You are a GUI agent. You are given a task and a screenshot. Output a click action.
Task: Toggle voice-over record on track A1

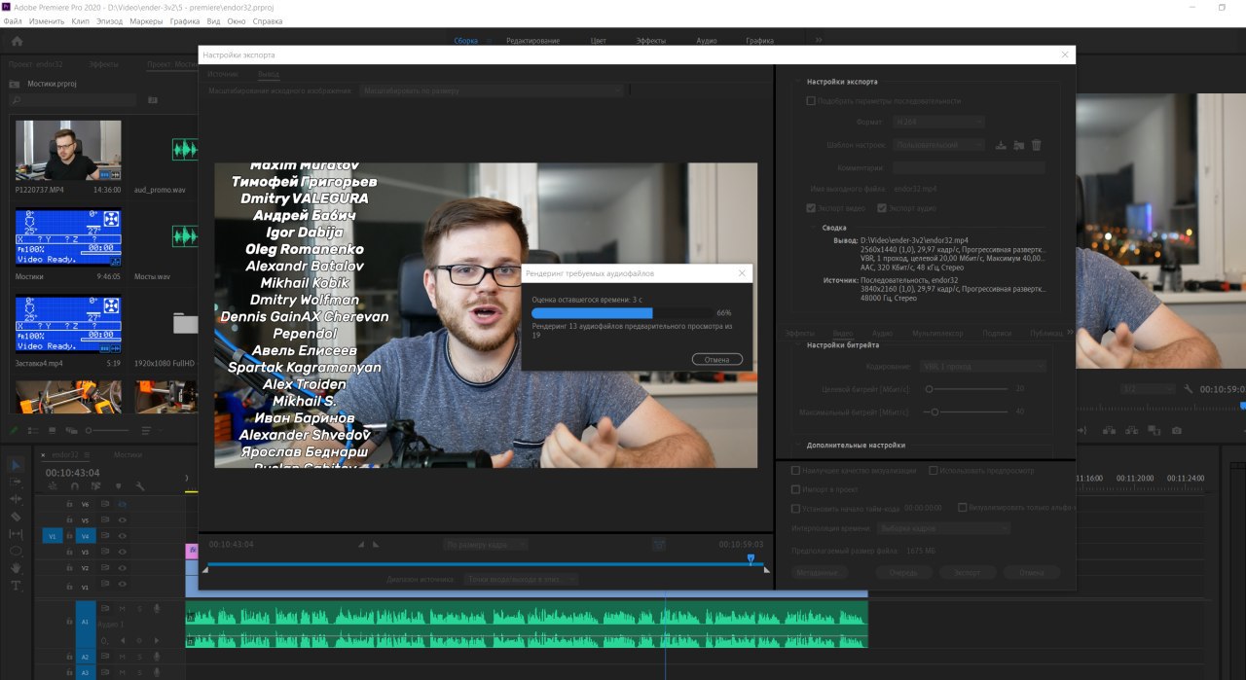tap(157, 609)
